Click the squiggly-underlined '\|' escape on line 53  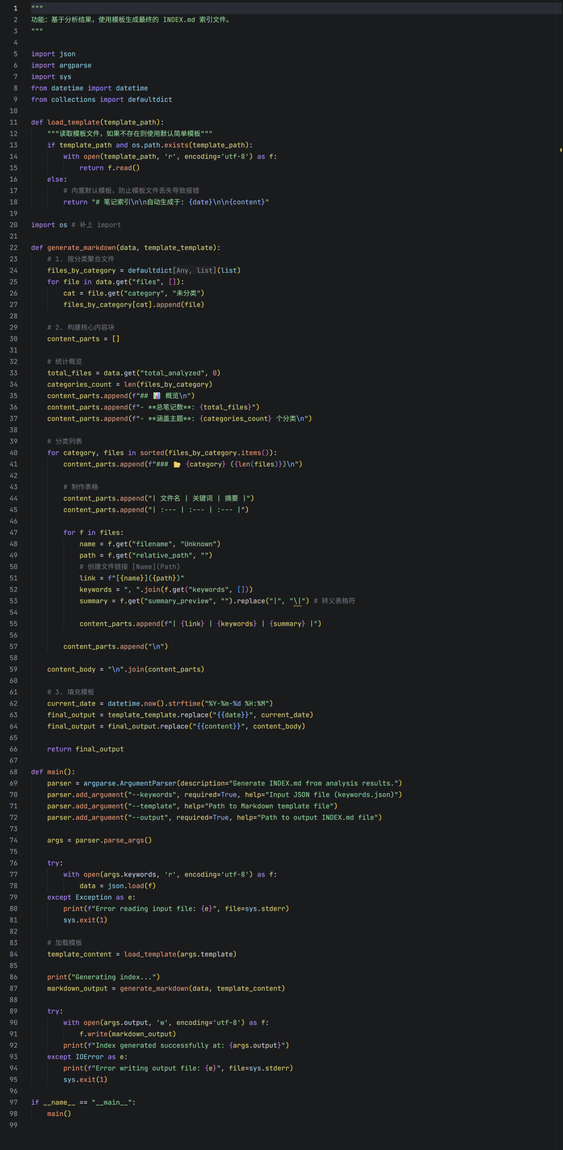point(297,601)
